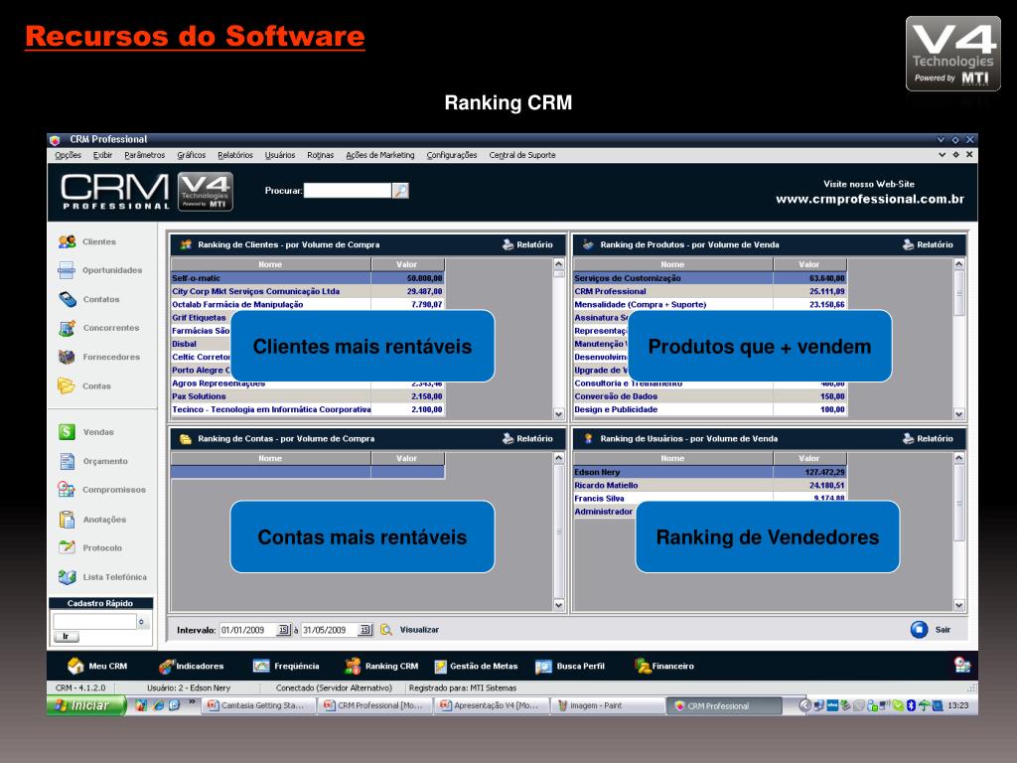Open Relatório in Ranking de Usuários panel
The width and height of the screenshot is (1017, 763).
[x=928, y=438]
